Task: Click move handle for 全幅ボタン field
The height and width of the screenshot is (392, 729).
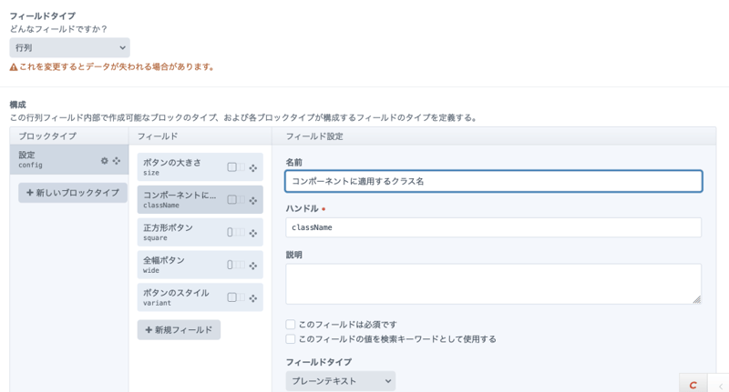Action: click(x=253, y=266)
